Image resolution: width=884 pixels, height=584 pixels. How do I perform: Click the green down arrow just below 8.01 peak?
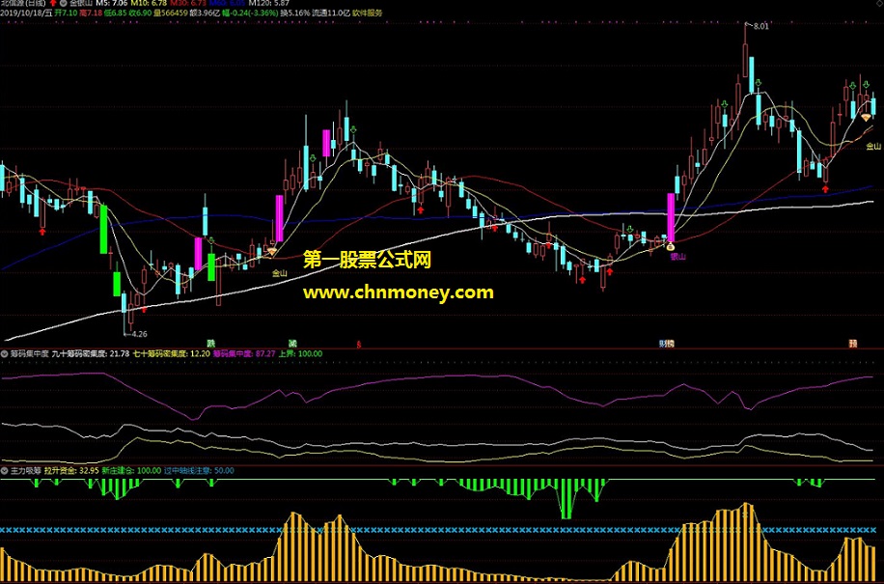coord(759,83)
